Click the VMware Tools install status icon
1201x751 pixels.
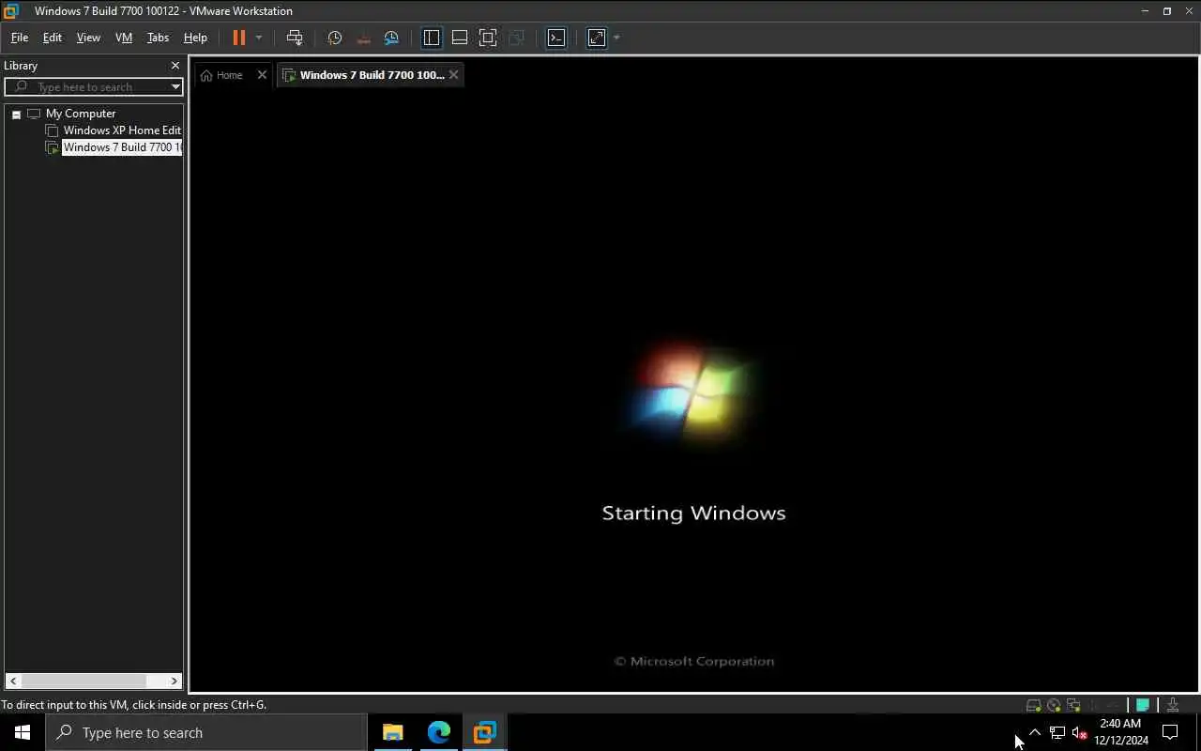pos(1173,705)
